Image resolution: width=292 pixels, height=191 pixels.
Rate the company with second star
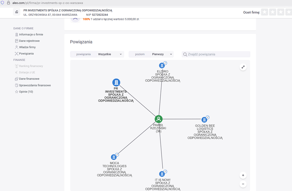click(273, 12)
